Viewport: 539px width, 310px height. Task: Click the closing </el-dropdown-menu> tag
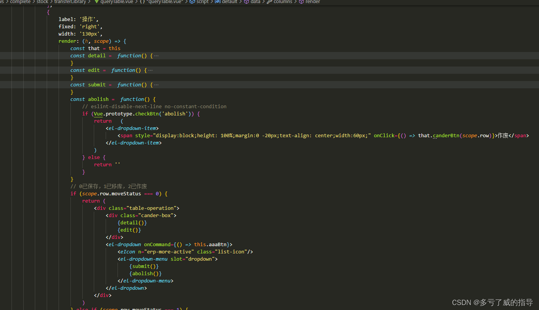pyautogui.click(x=145, y=281)
